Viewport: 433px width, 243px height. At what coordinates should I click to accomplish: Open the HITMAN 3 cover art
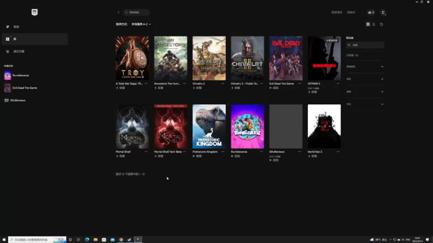324,58
